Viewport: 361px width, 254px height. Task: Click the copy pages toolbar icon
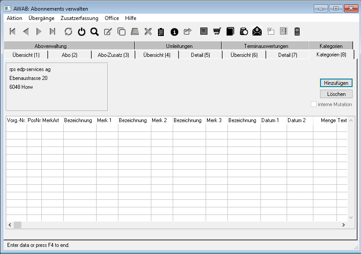tap(121, 31)
